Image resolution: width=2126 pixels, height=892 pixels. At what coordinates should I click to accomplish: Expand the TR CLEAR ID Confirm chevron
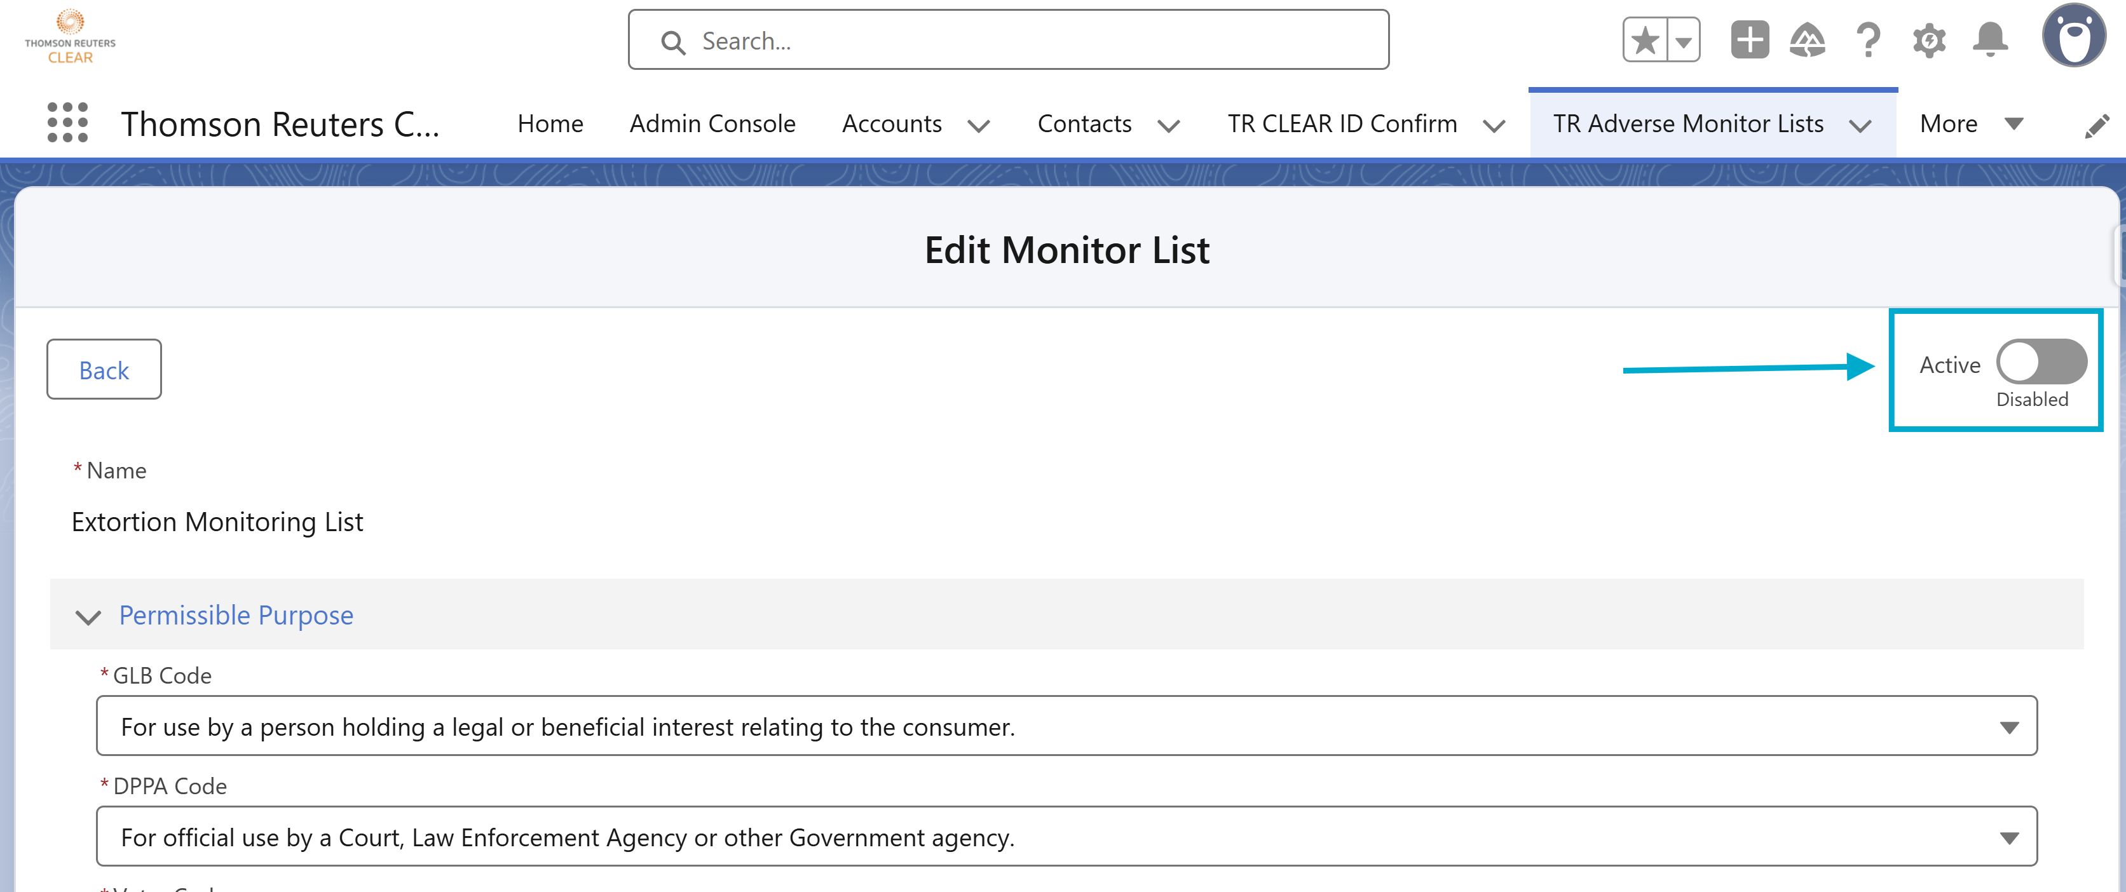click(1494, 125)
